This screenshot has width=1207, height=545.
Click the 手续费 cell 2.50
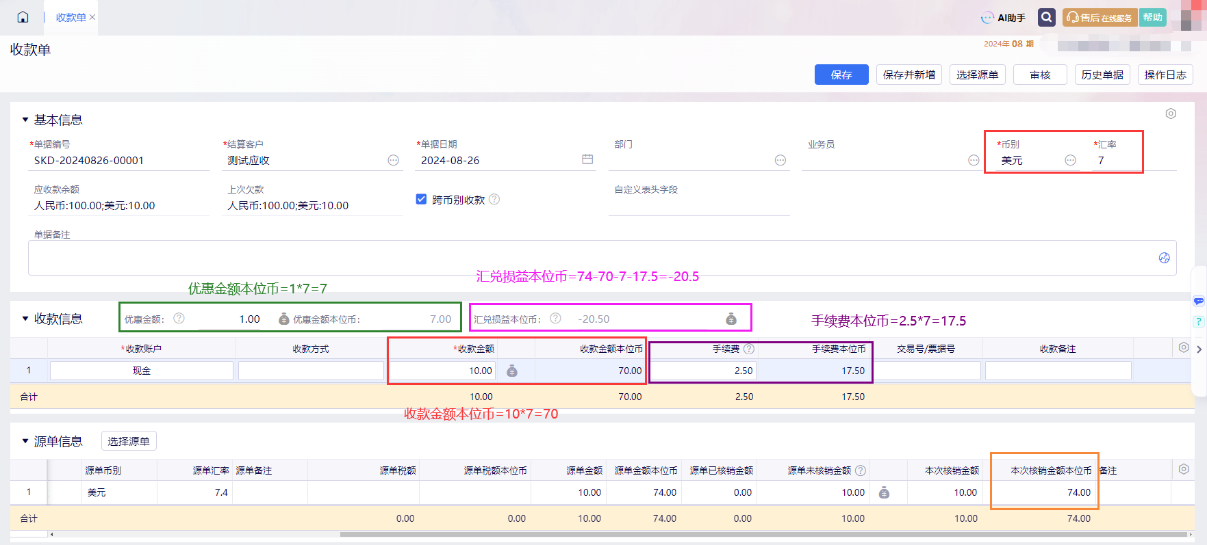click(704, 371)
